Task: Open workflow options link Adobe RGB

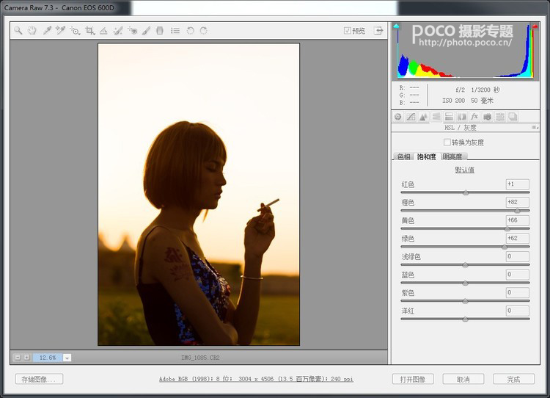Action: [256, 379]
